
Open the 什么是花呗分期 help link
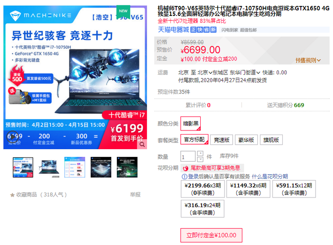point(270,177)
